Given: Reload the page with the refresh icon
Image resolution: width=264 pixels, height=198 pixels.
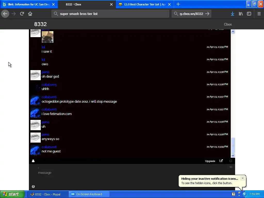Looking at the screenshot, I should 22,14.
